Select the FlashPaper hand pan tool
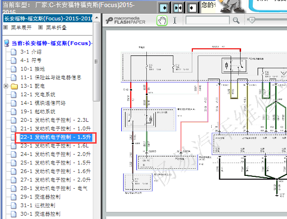This screenshot has width=287, height=219. point(162,20)
